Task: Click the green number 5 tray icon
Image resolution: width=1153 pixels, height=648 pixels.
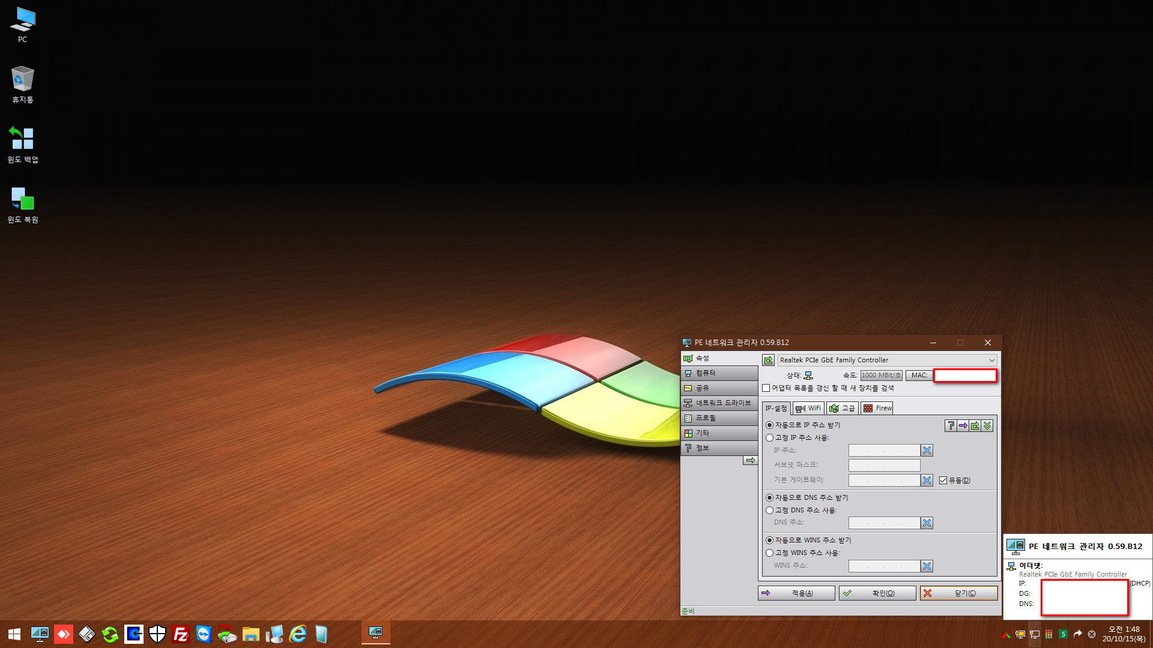Action: coord(1063,634)
